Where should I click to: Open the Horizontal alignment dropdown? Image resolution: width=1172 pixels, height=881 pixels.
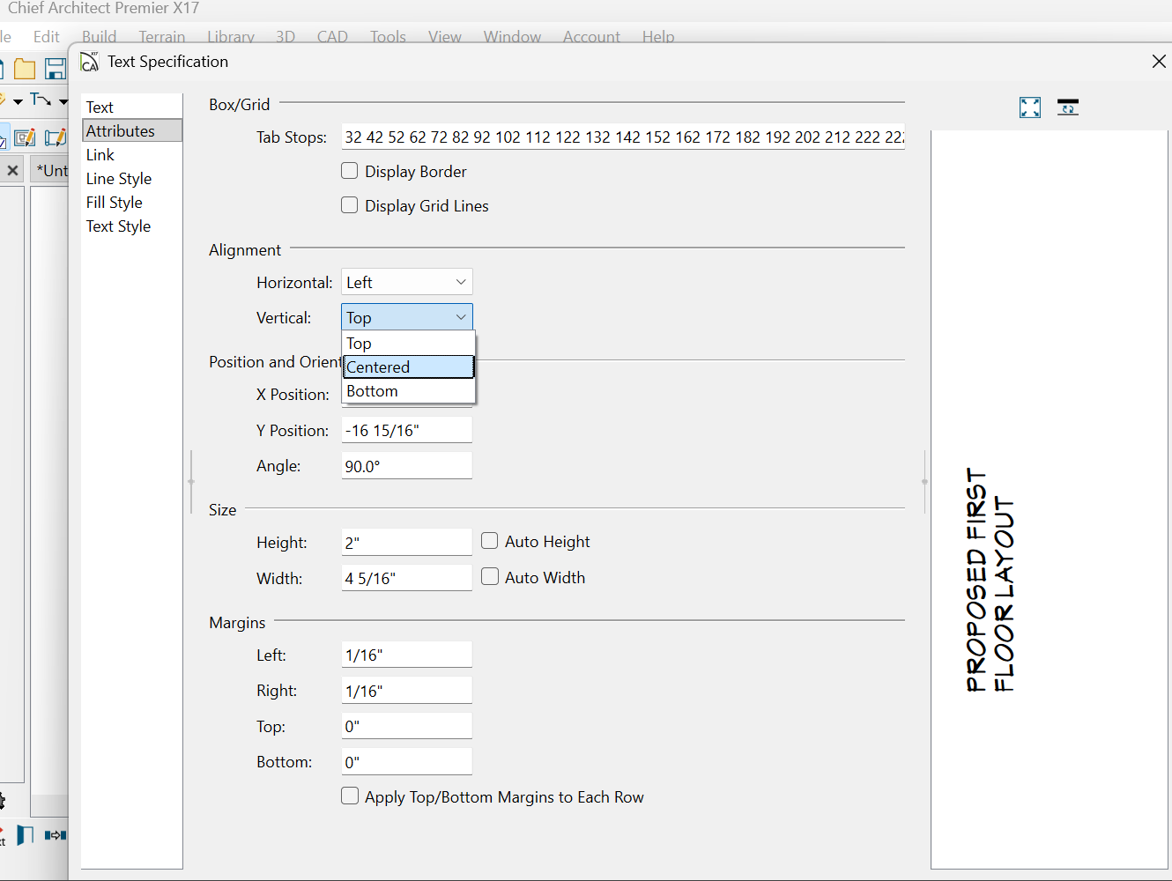[x=407, y=282]
